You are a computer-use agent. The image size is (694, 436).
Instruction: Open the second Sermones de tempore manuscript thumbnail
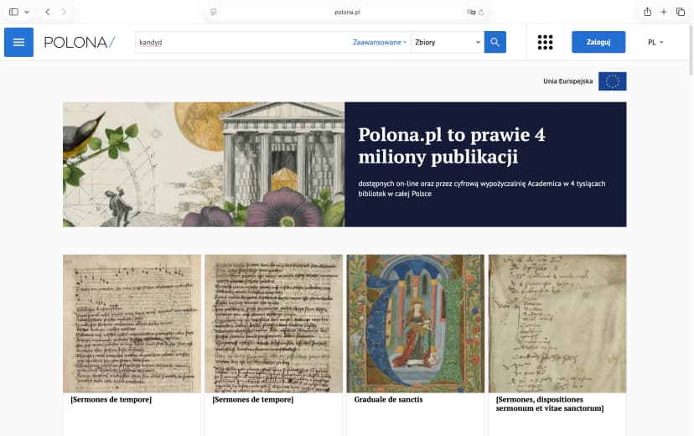click(273, 324)
